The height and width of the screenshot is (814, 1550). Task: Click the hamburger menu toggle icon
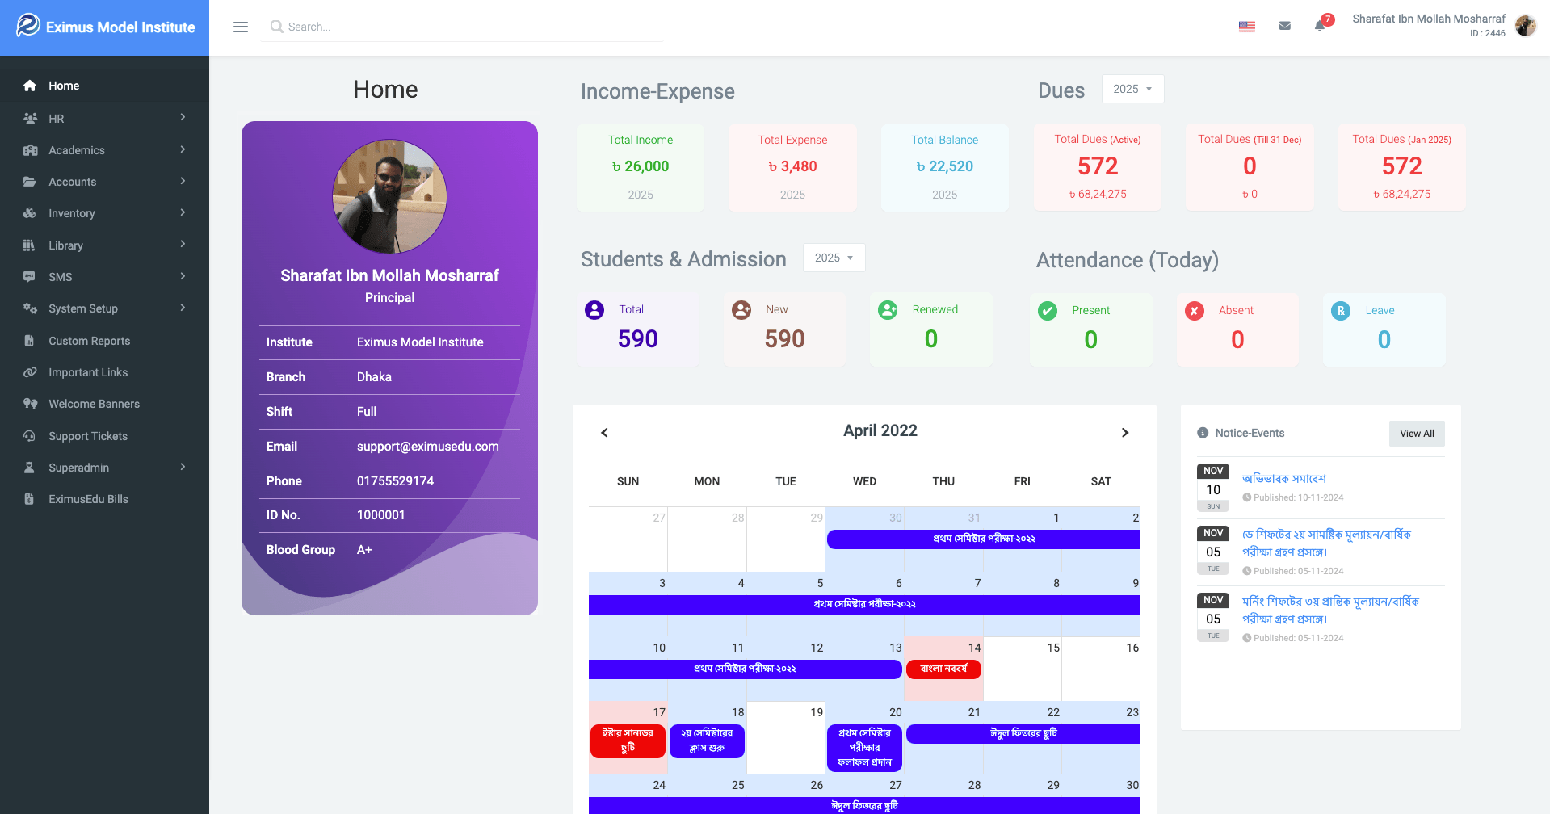[240, 27]
